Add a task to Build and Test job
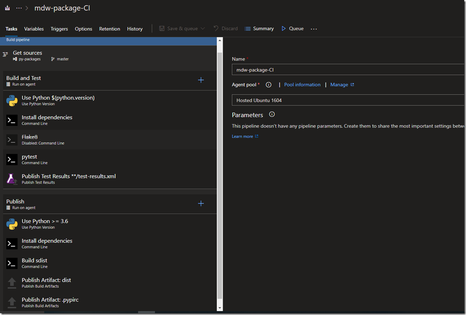 tap(201, 80)
